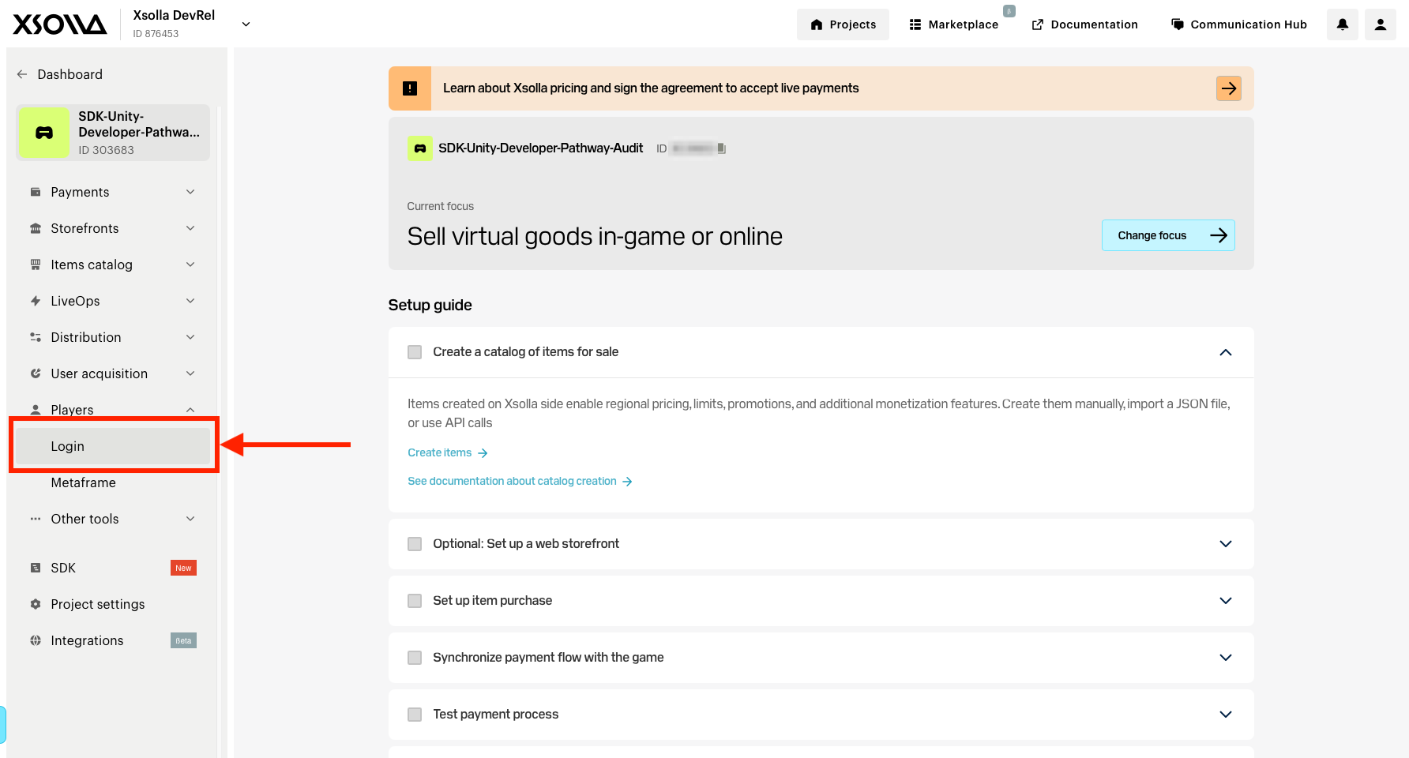Screen dimensions: 1409x758
Task: Check the Test payment process checkbox
Action: coord(415,715)
